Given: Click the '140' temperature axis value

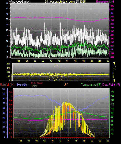Looking at the screenshot, I should click(x=113, y=92).
